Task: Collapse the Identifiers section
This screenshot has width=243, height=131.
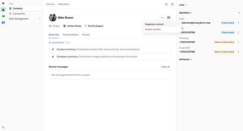Action: coord(186,13)
